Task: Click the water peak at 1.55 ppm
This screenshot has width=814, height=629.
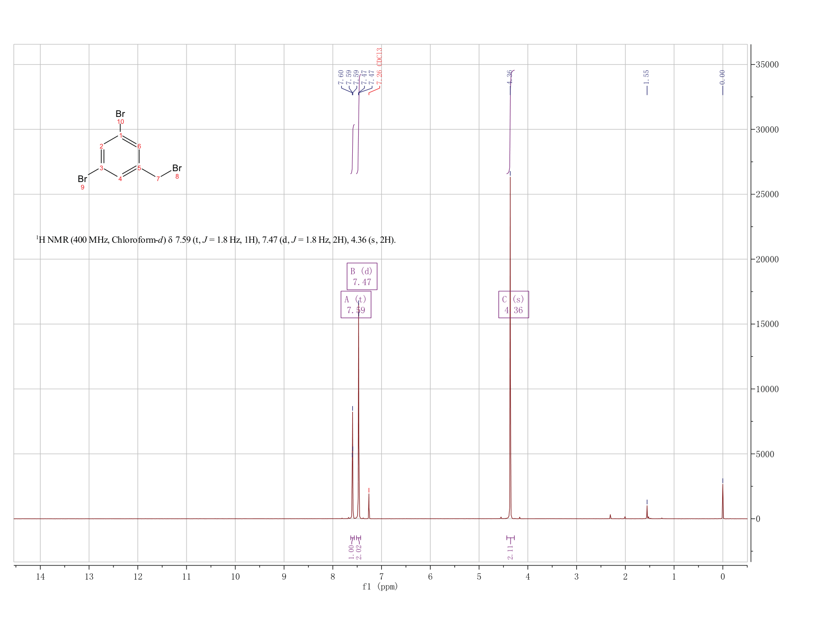Action: coord(647,512)
